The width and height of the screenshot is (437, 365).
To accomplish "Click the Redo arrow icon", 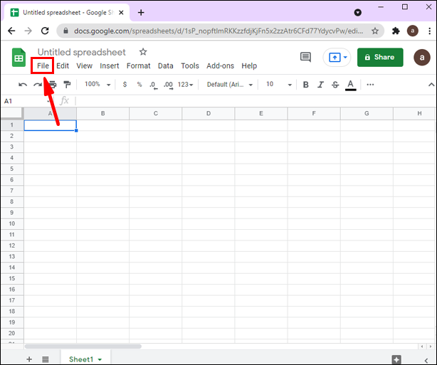I will click(38, 85).
